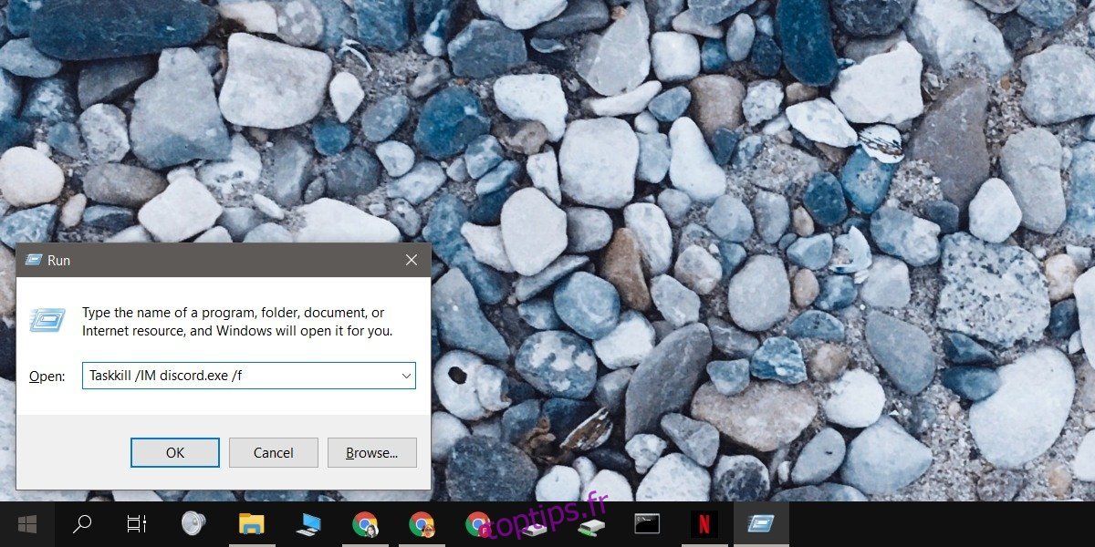
Task: Switch to Chrome with pink profile badge
Action: pos(477,524)
